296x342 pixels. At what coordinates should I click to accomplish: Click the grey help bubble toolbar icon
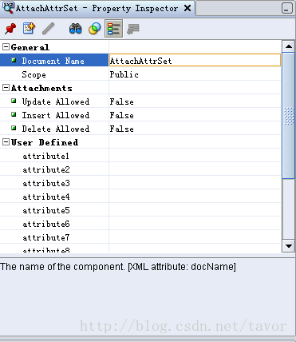click(133, 29)
